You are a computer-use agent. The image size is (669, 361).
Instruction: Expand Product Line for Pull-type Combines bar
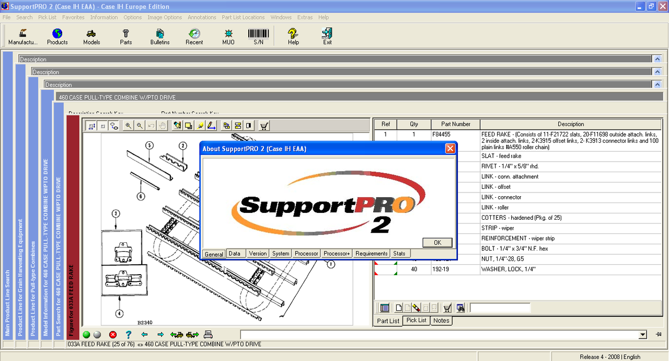point(33,208)
